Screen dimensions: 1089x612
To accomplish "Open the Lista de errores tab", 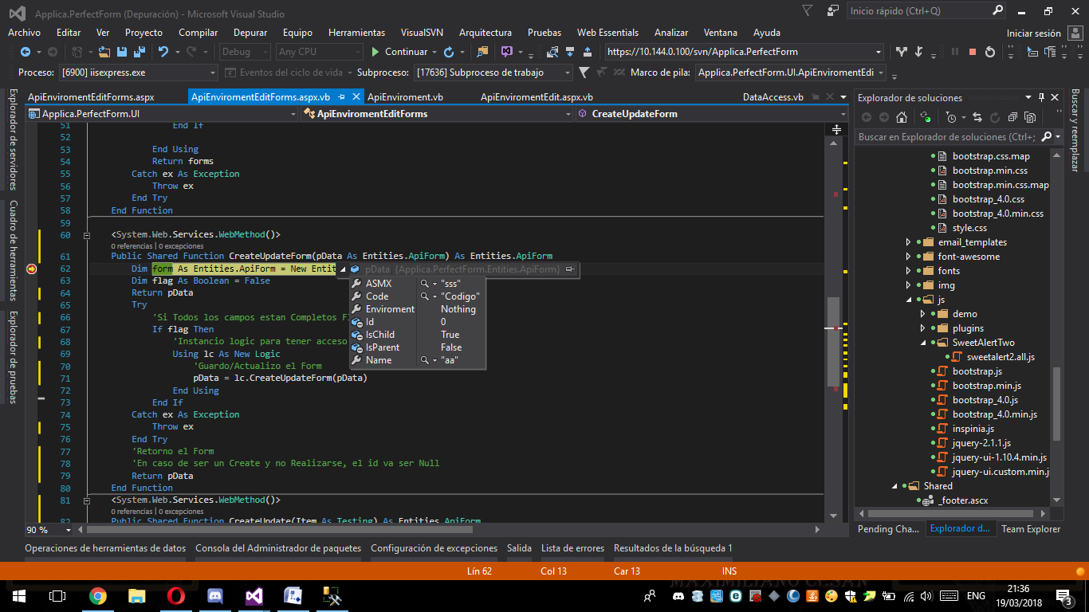I will (572, 548).
